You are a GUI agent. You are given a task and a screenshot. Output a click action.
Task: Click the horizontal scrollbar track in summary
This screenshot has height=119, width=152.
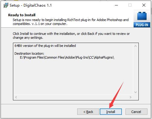point(73,97)
